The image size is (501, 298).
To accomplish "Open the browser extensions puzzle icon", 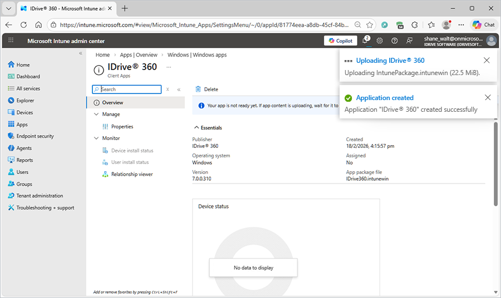I will (414, 25).
